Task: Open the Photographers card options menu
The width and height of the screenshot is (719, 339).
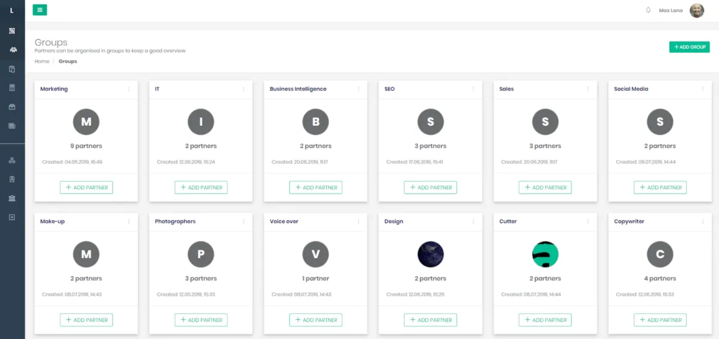Action: point(243,222)
